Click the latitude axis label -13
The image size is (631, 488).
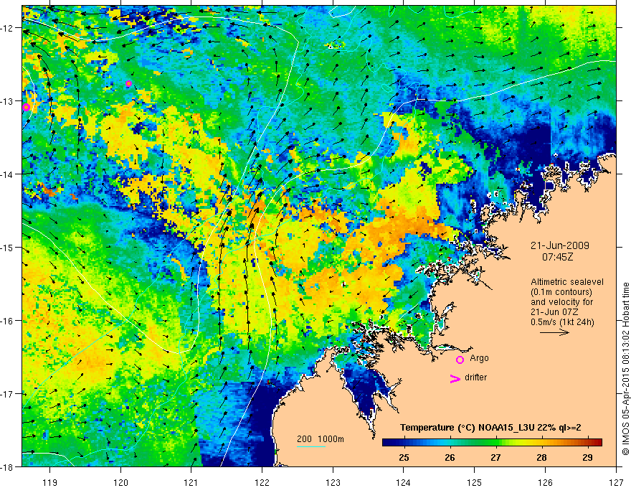coord(7,101)
